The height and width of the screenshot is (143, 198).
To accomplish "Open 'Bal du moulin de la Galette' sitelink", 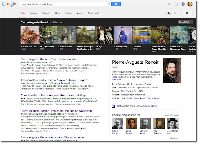I will [46, 129].
